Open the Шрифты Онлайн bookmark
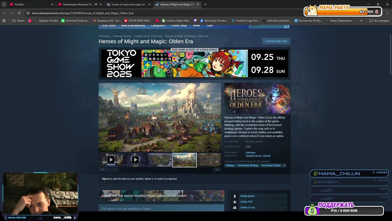Screen dimensions: 392x221 [46, 21]
